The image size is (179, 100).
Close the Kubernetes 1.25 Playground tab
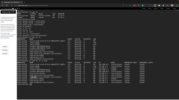(x=22, y=2)
